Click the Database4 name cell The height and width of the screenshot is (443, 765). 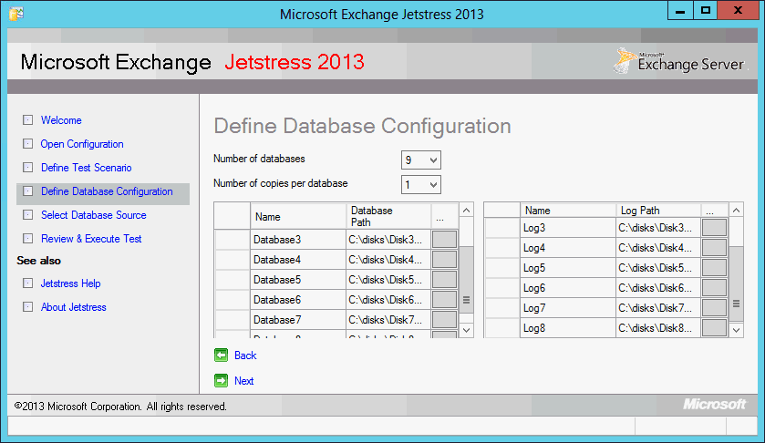click(298, 260)
